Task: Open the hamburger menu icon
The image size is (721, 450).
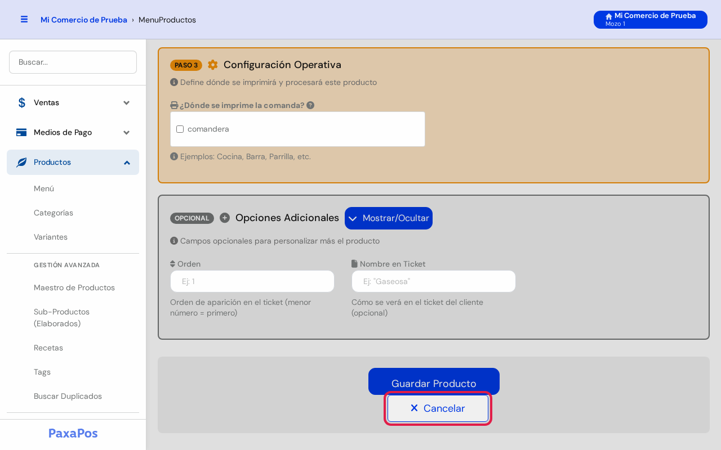Action: 24,19
